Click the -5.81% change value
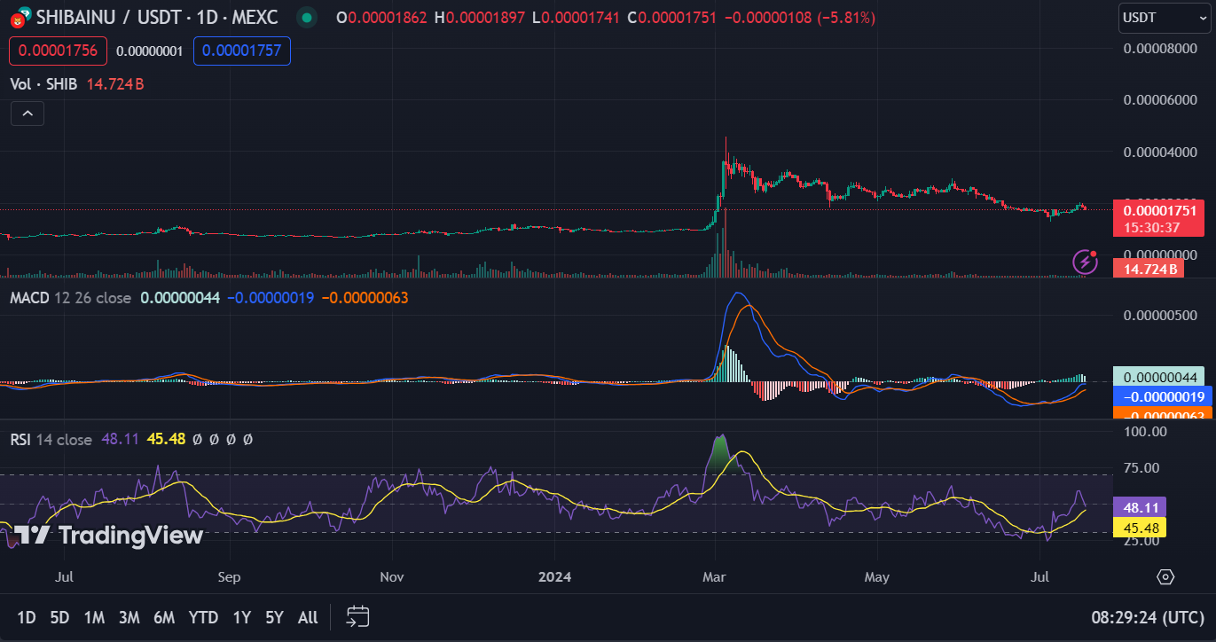This screenshot has height=642, width=1216. [846, 17]
